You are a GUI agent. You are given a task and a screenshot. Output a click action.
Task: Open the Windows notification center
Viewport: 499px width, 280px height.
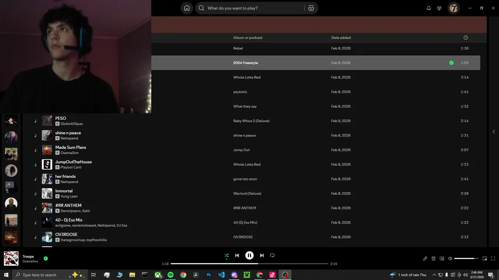coord(491,275)
